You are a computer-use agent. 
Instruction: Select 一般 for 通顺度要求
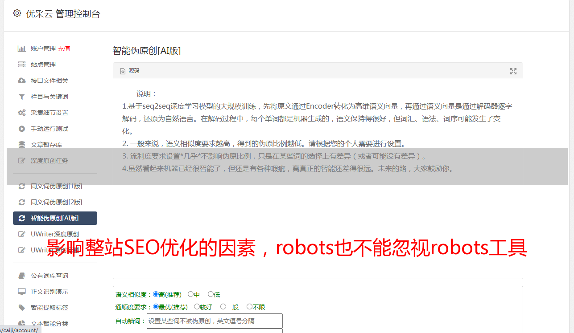tap(223, 307)
